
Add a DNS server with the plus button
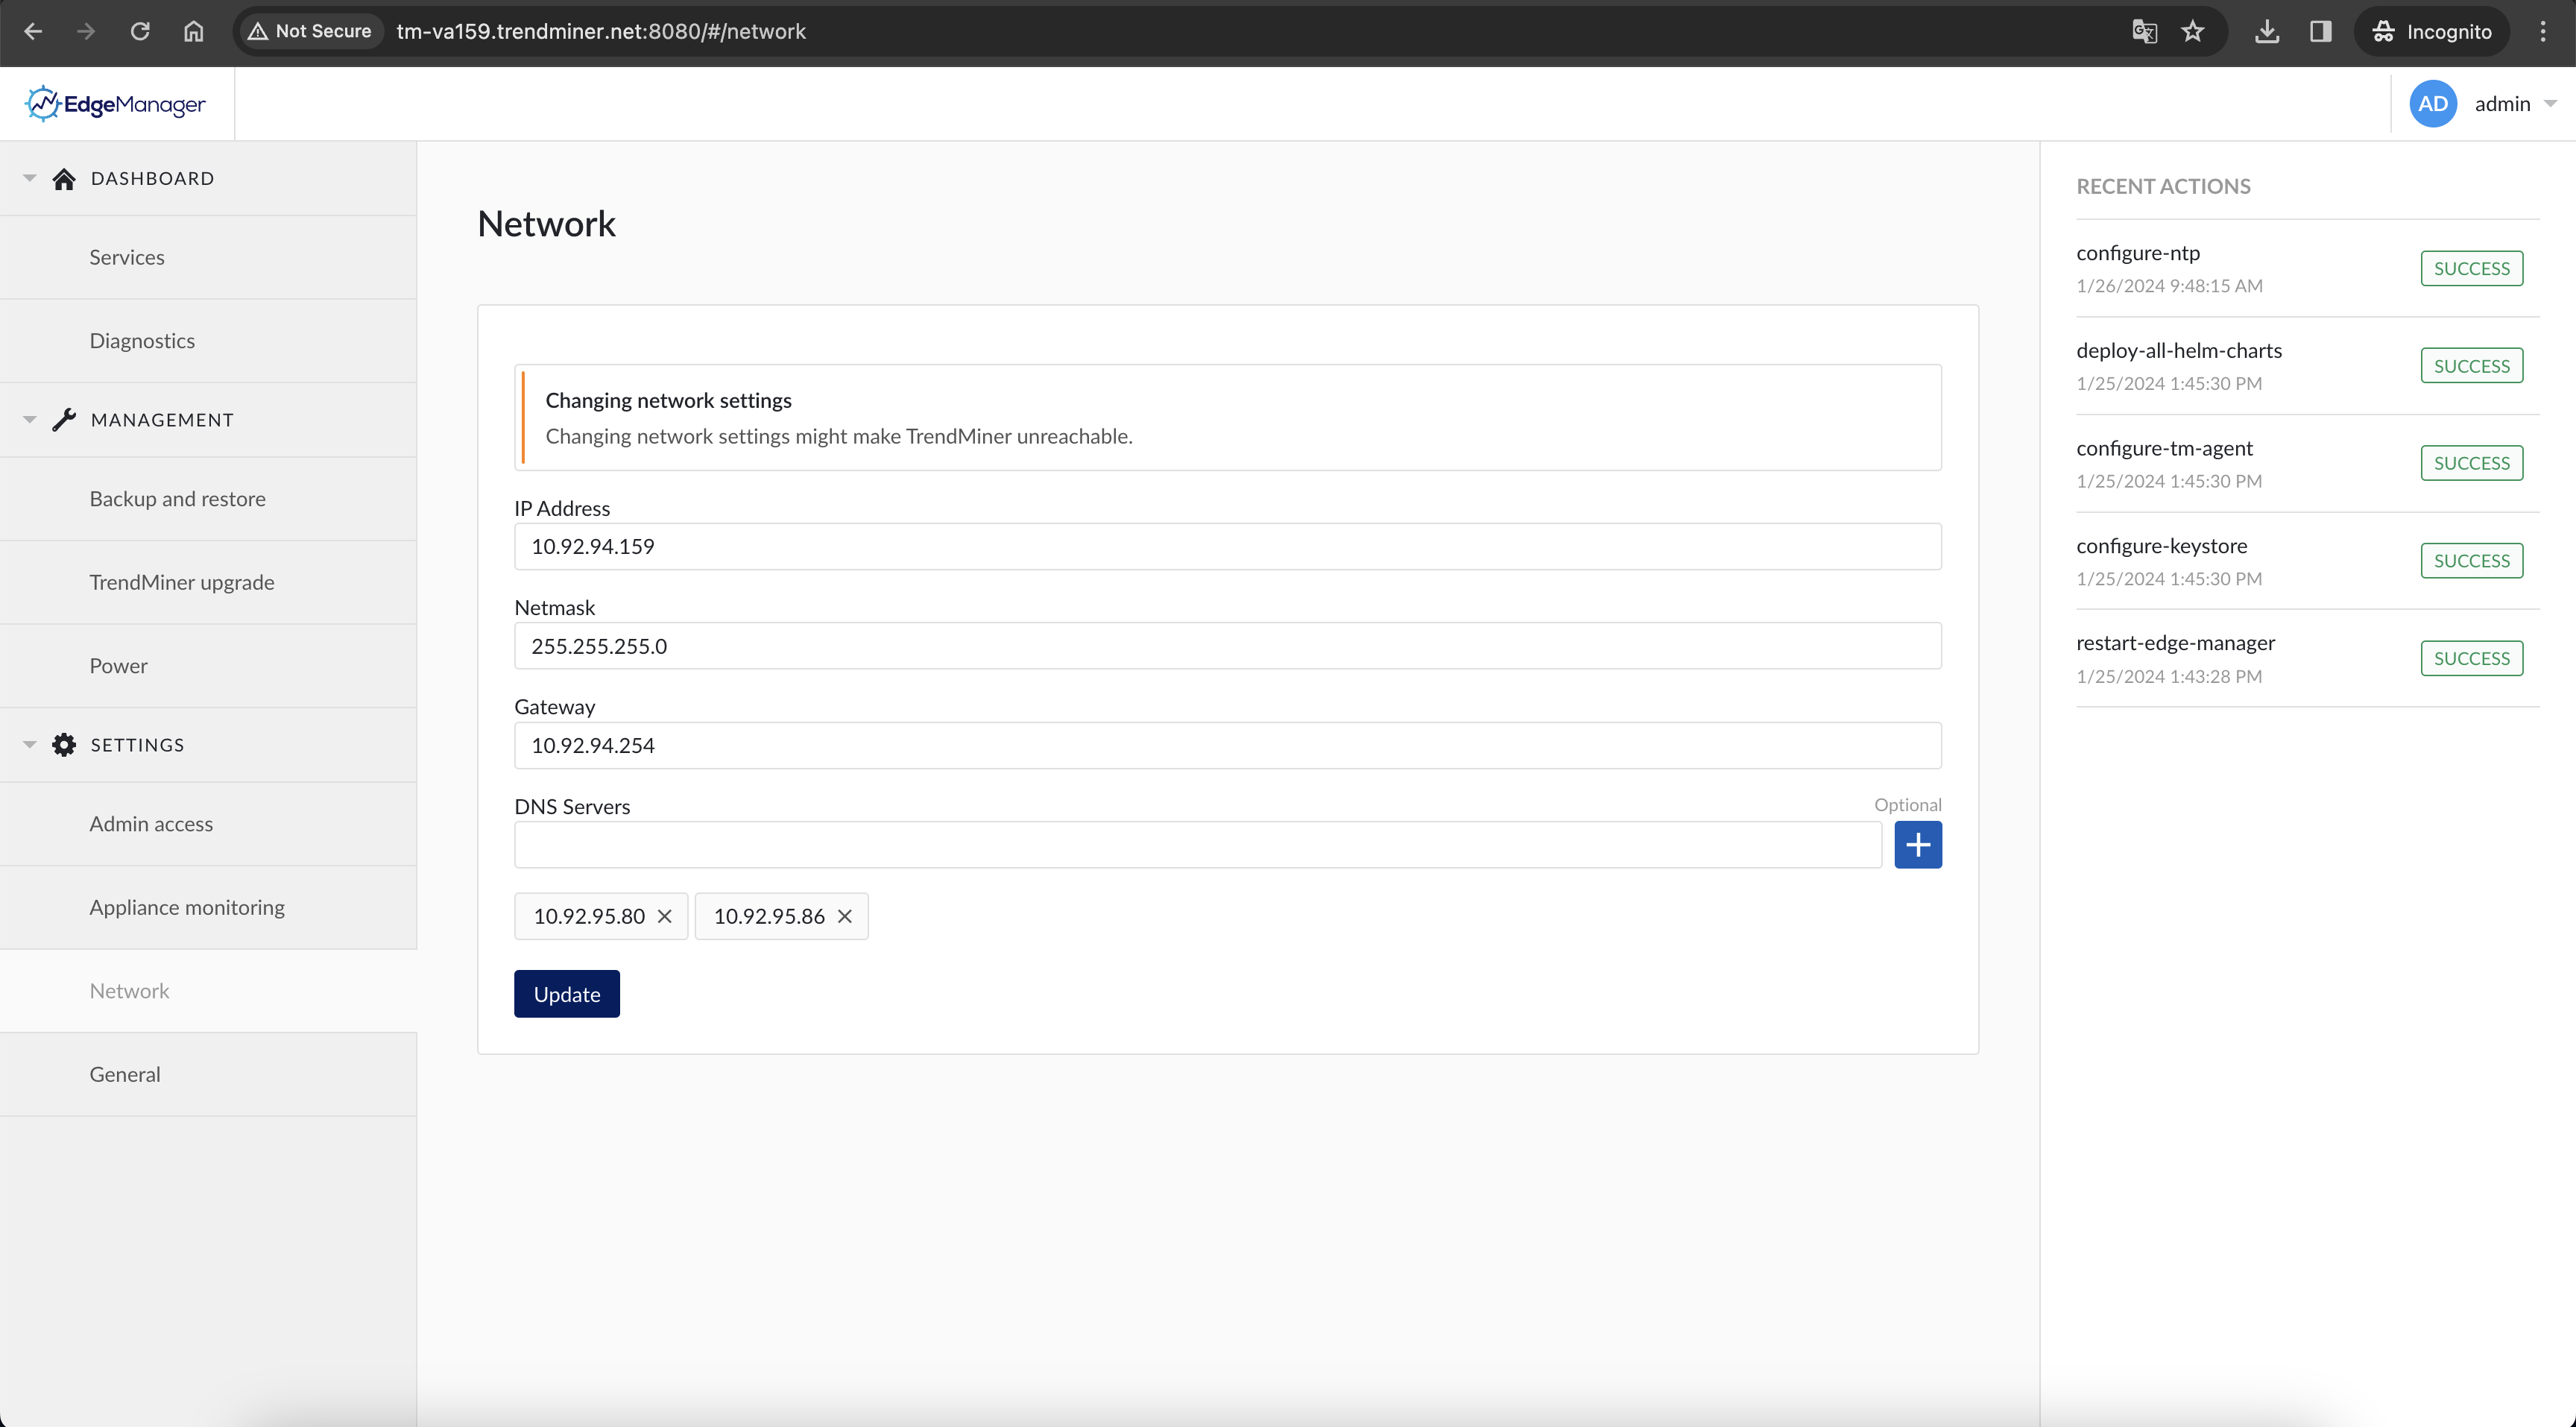(1918, 845)
